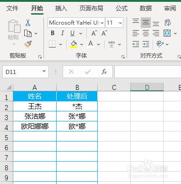The height and width of the screenshot is (184, 181).
Task: Align text left
Action: [x=136, y=33]
